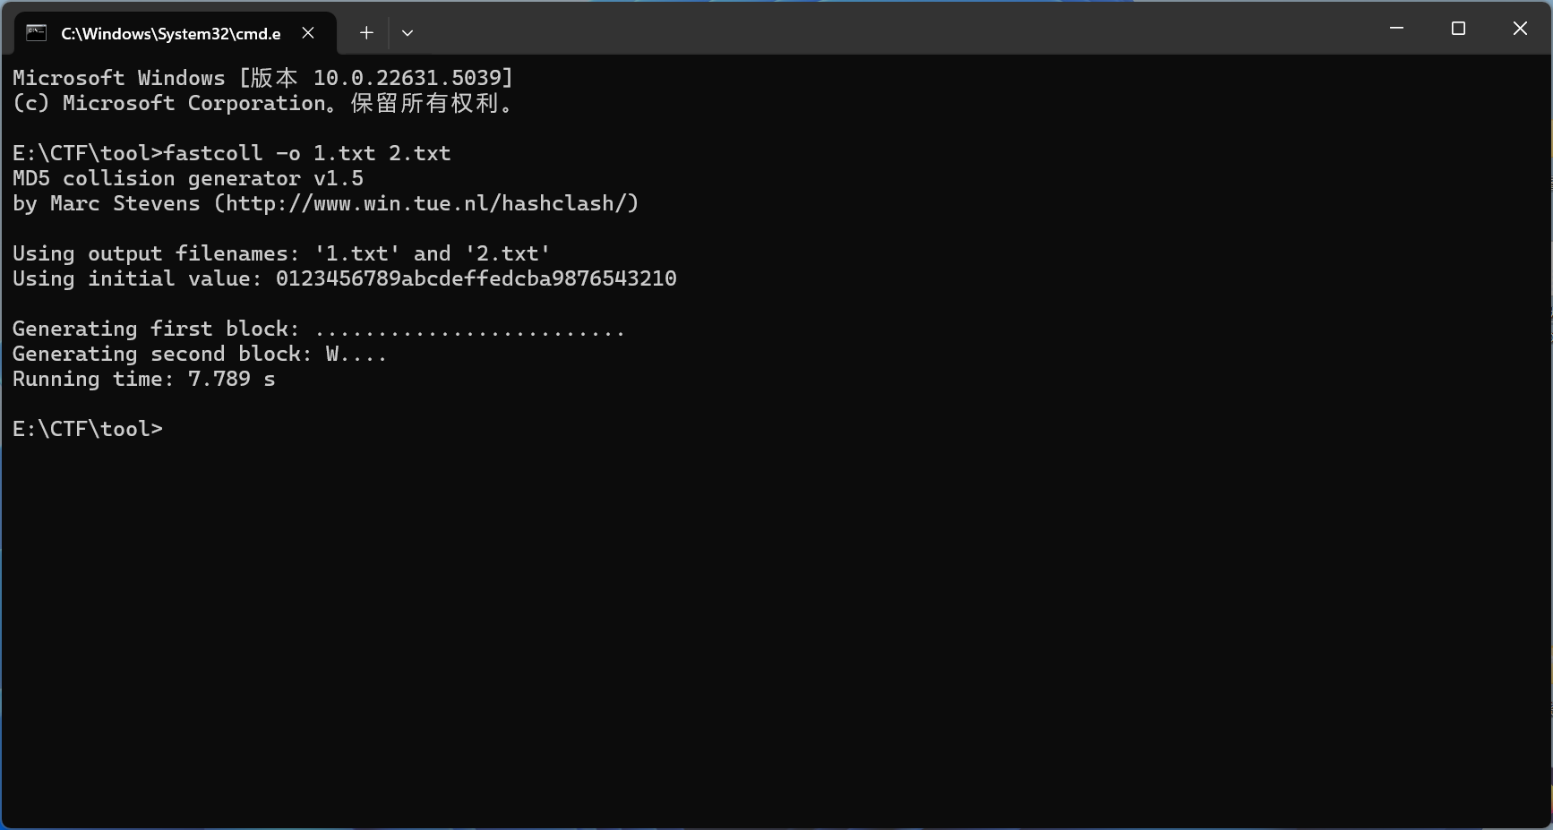The width and height of the screenshot is (1553, 830).
Task: Expand the new tab profile dropdown
Action: [408, 33]
